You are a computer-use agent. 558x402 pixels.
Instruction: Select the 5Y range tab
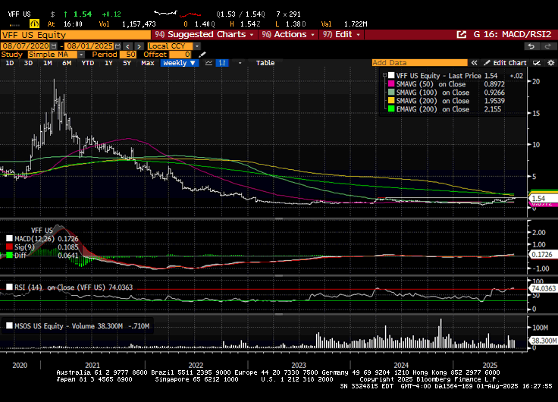point(127,63)
